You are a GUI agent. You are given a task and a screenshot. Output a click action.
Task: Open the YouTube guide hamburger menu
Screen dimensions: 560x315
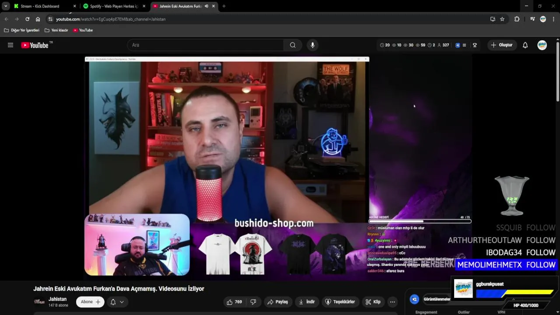10,45
